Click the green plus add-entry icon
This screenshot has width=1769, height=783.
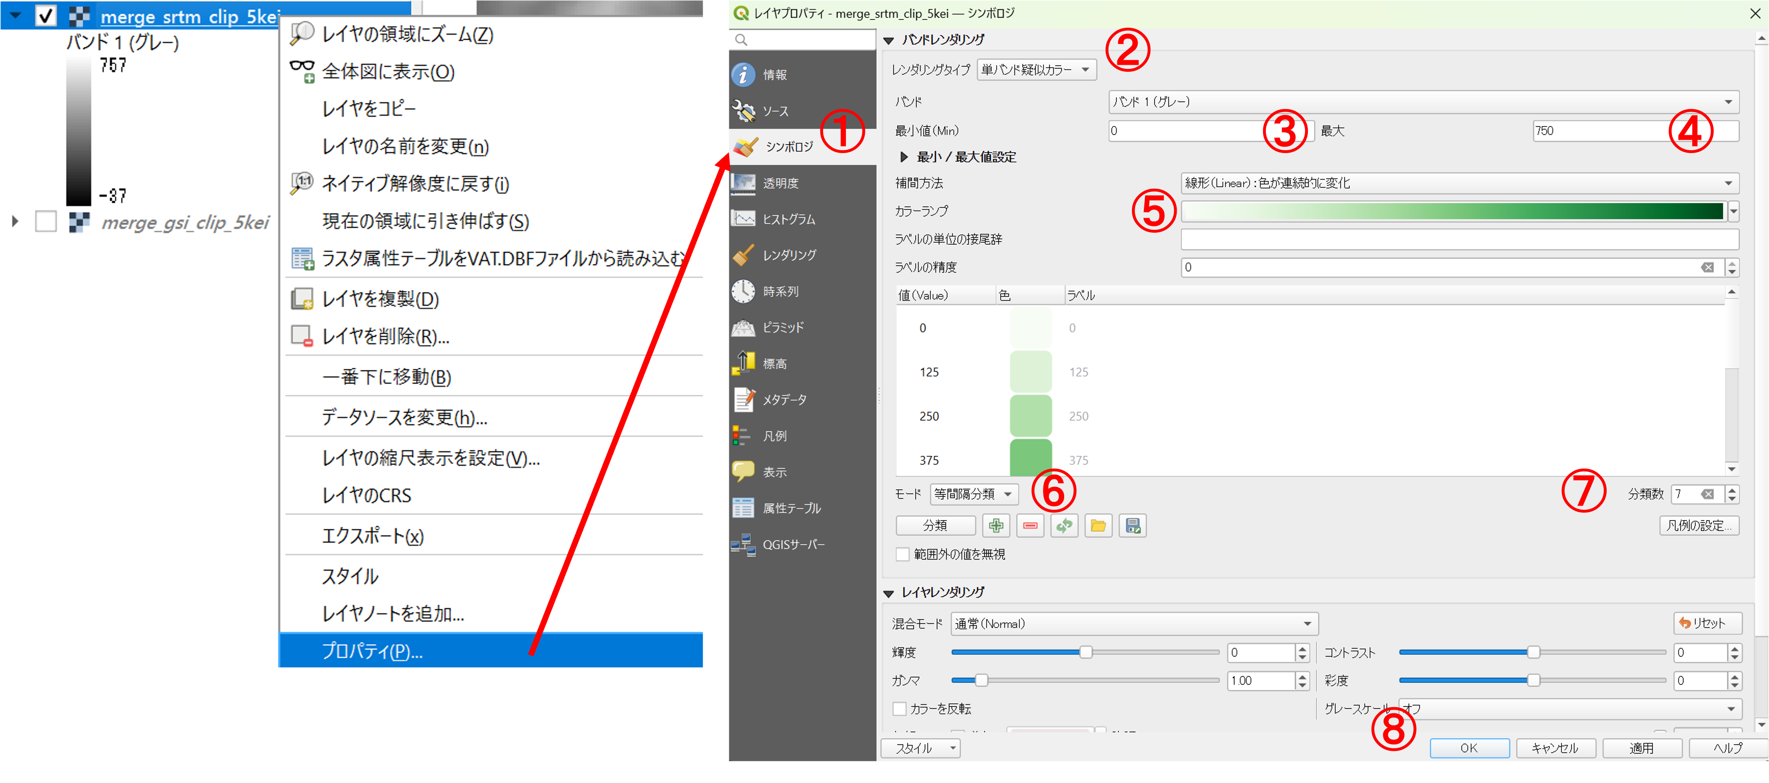pos(996,525)
